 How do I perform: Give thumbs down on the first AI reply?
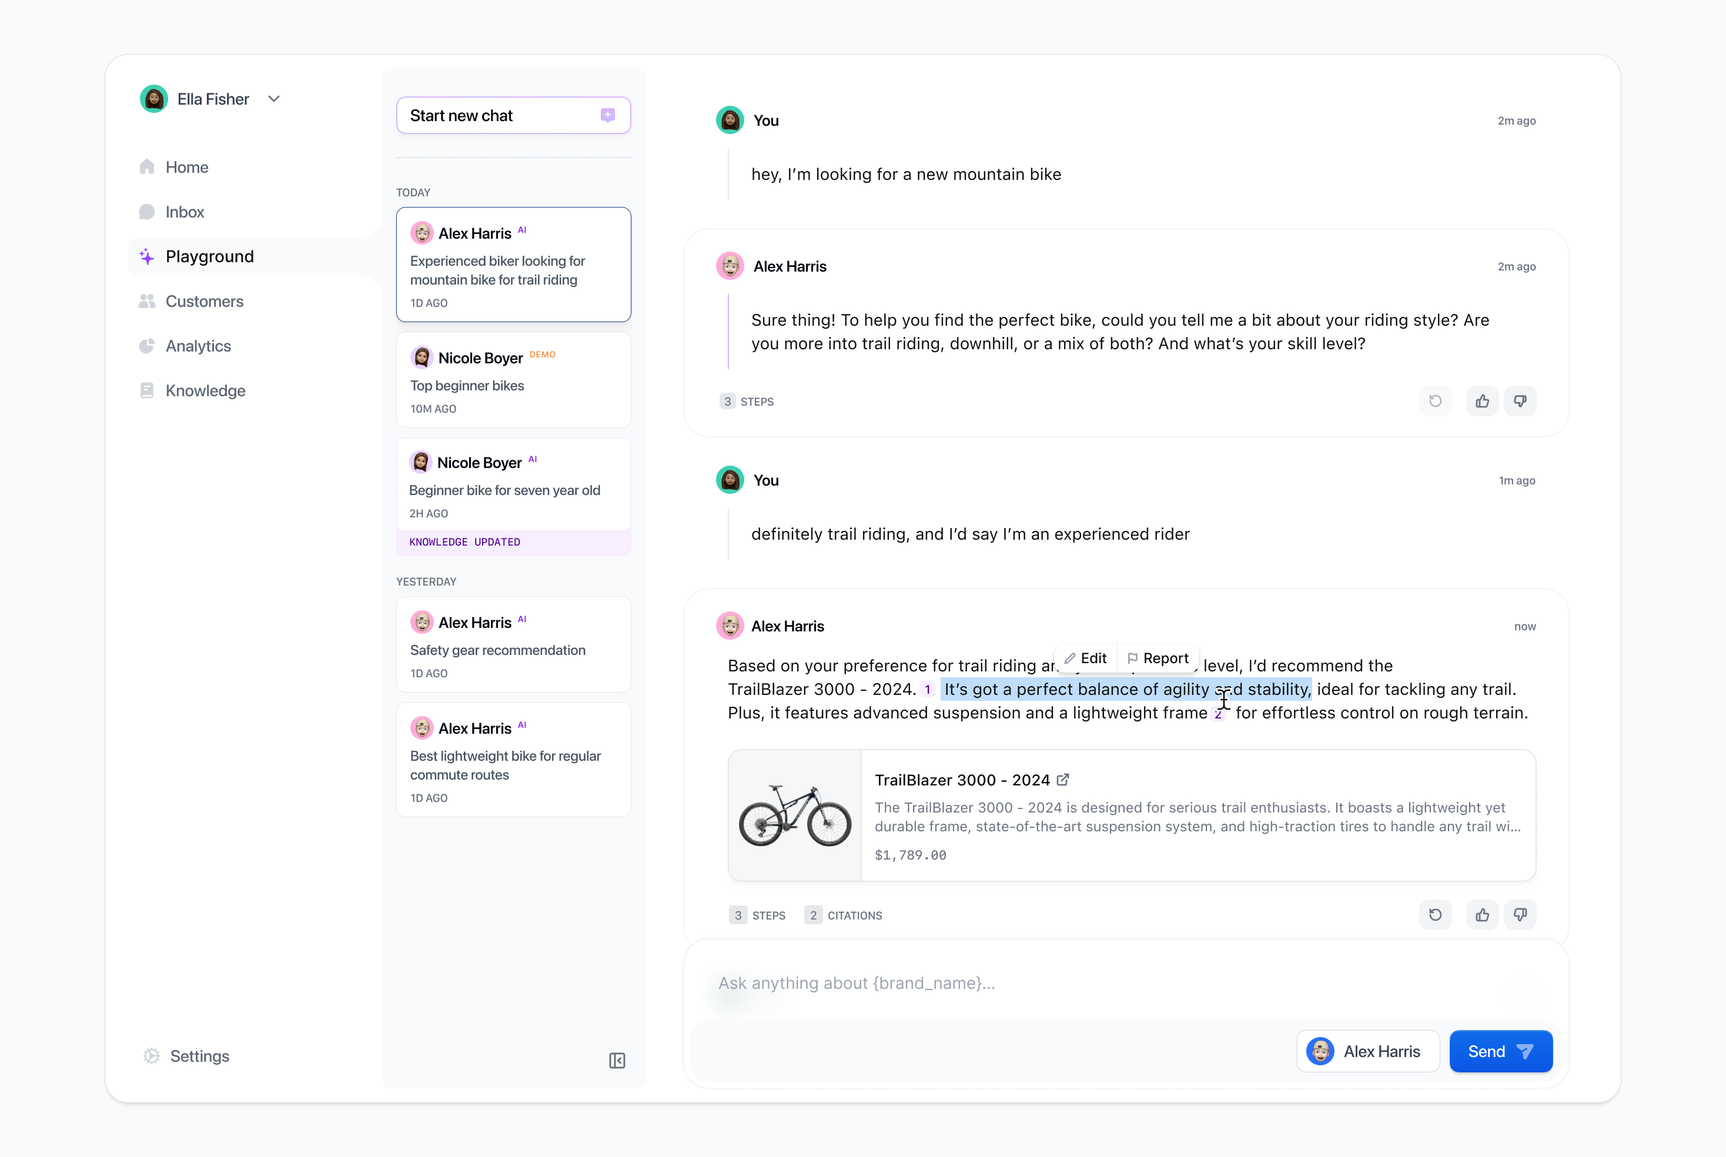point(1521,401)
